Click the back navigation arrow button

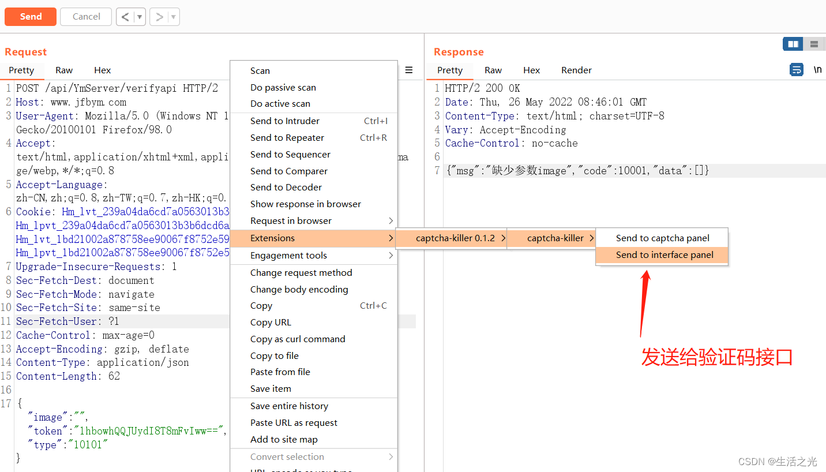click(x=126, y=17)
